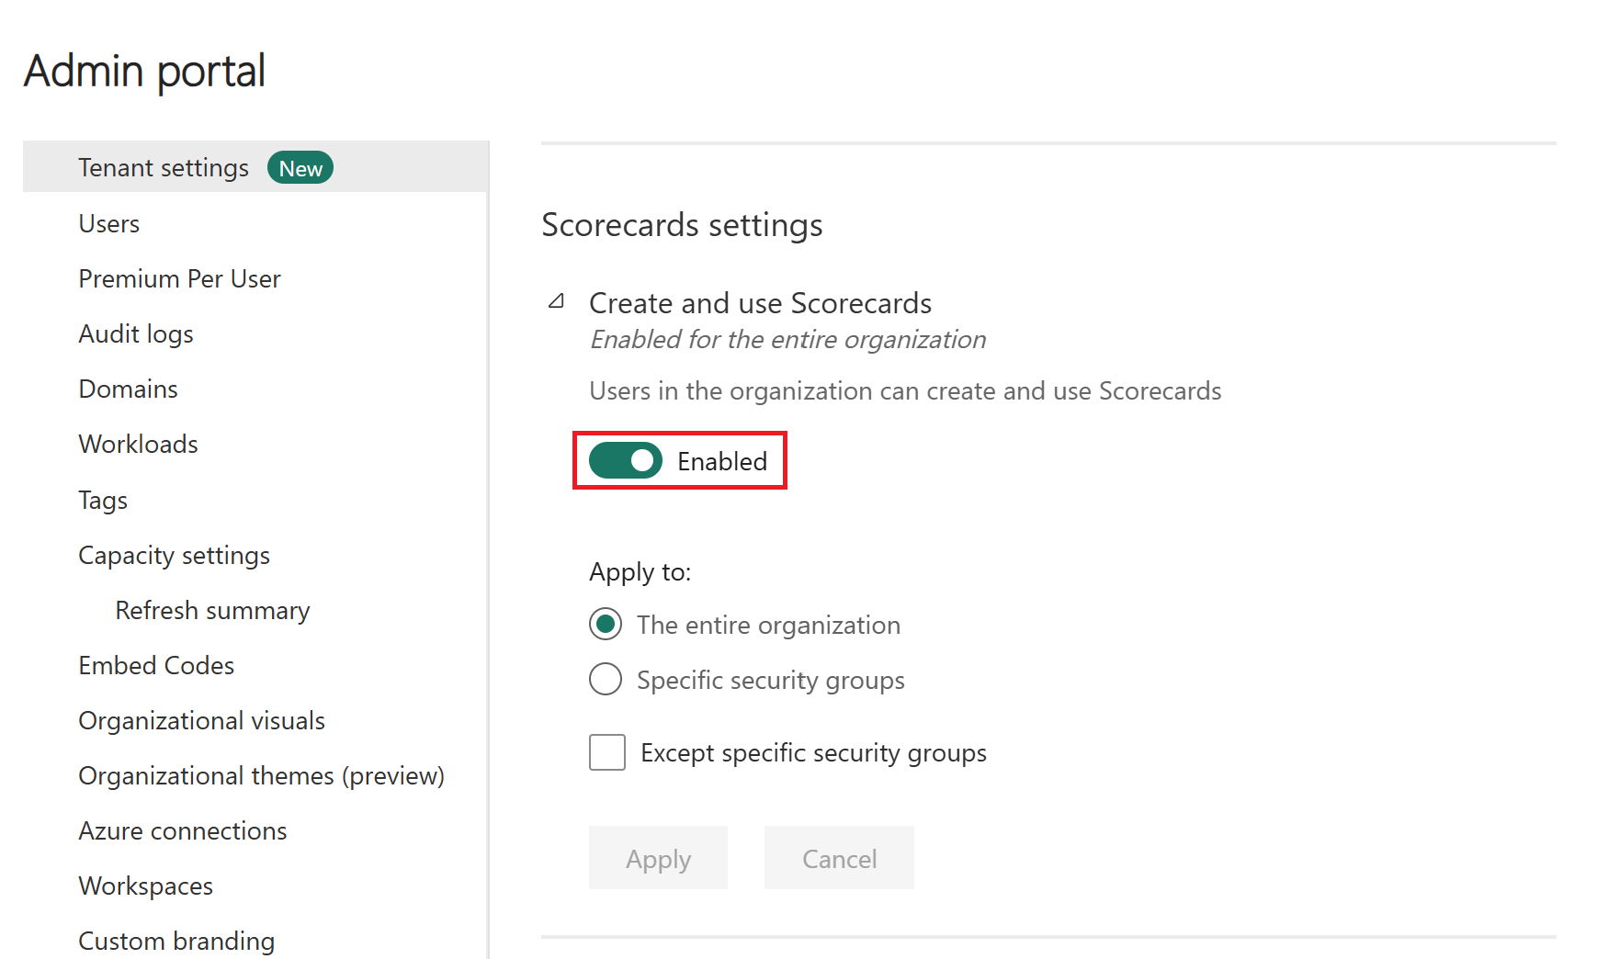Open Refresh summary sub-item
1597x959 pixels.
click(212, 611)
